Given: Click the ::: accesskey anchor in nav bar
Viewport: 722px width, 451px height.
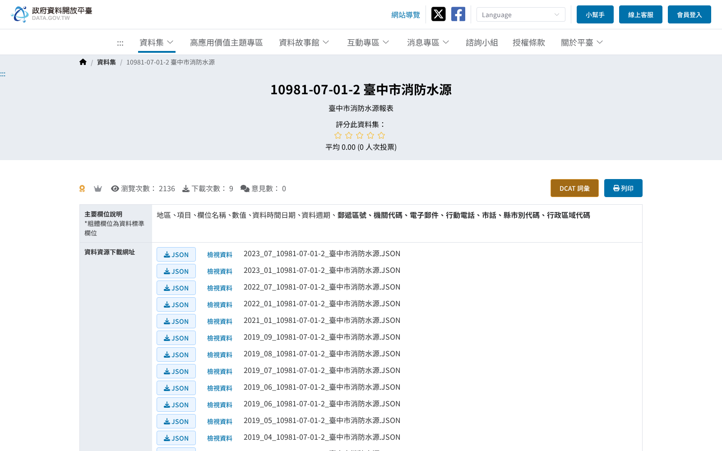Looking at the screenshot, I should click(x=120, y=43).
